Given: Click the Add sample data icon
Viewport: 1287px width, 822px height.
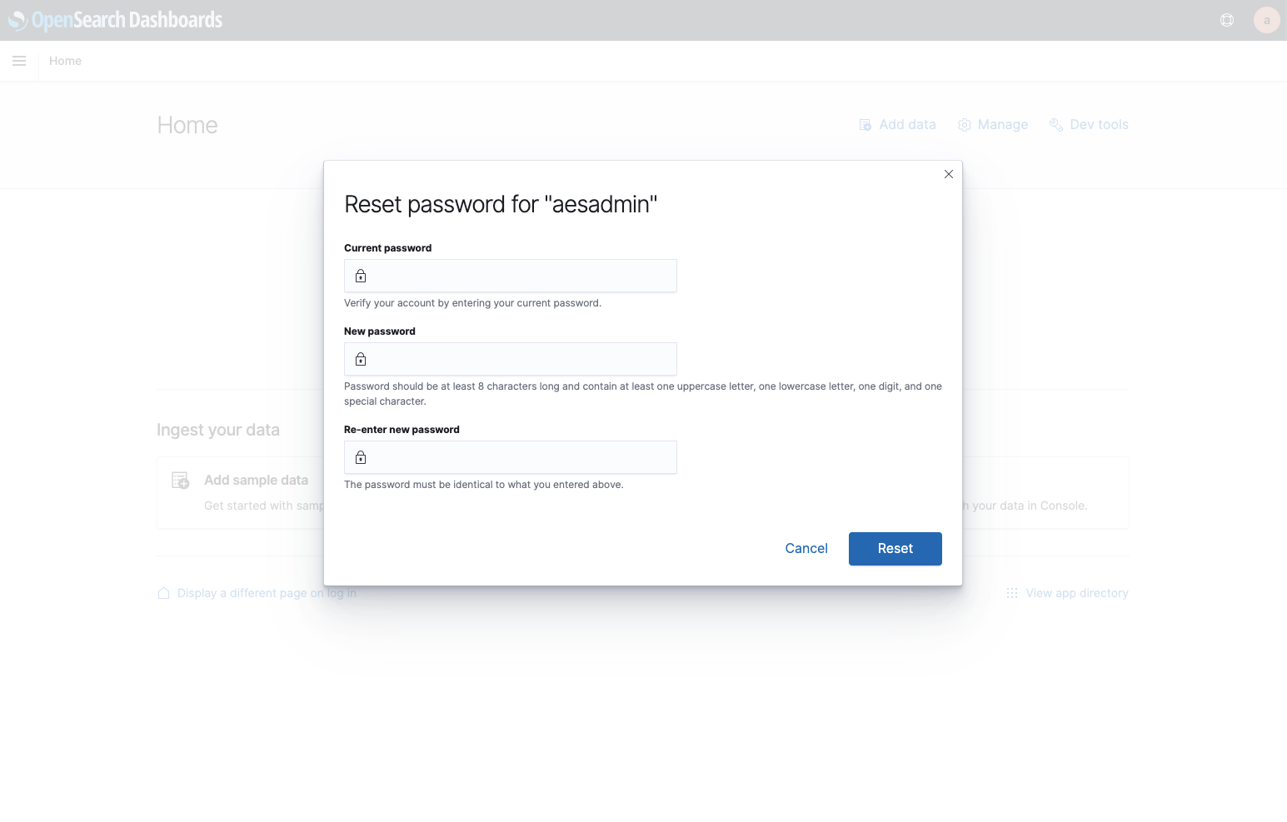Looking at the screenshot, I should pyautogui.click(x=181, y=481).
